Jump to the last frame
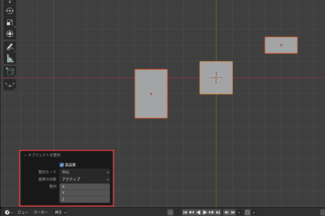The width and height of the screenshot is (325, 216). pyautogui.click(x=218, y=212)
